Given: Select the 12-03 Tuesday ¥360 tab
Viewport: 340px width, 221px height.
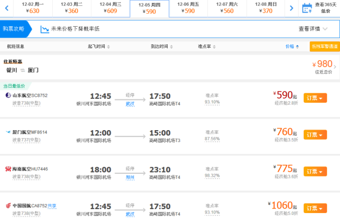Looking at the screenshot, I should [x=71, y=9].
